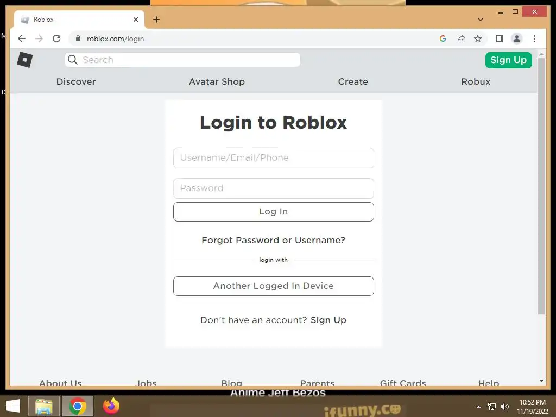This screenshot has width=556, height=417.
Task: Click the volume speaker tray icon
Action: [505, 406]
